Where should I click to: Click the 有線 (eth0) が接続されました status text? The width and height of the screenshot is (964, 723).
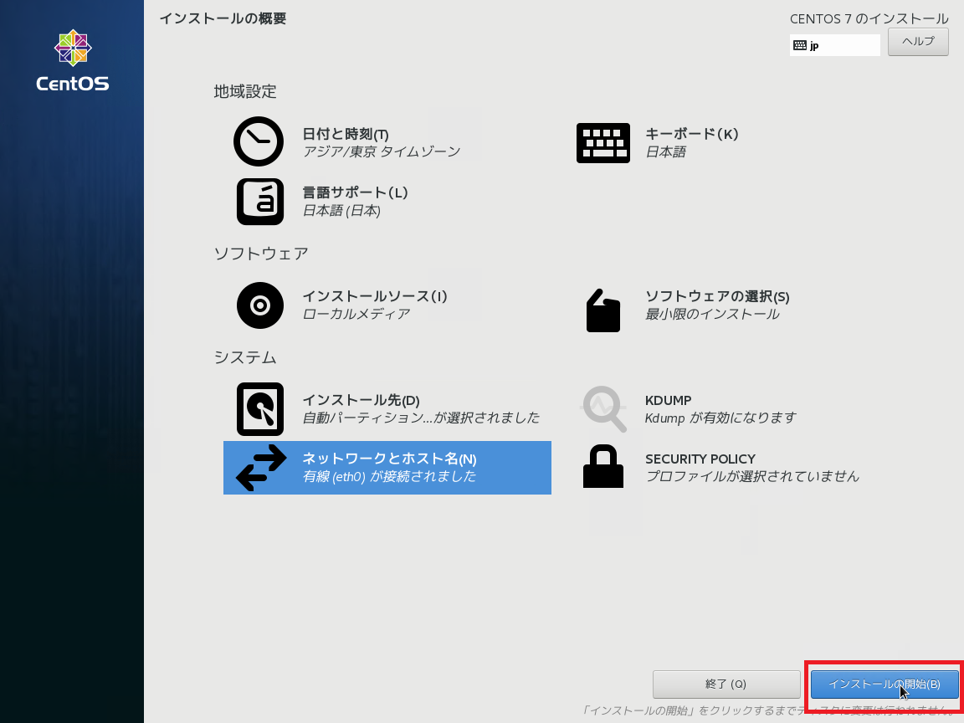[x=389, y=476]
